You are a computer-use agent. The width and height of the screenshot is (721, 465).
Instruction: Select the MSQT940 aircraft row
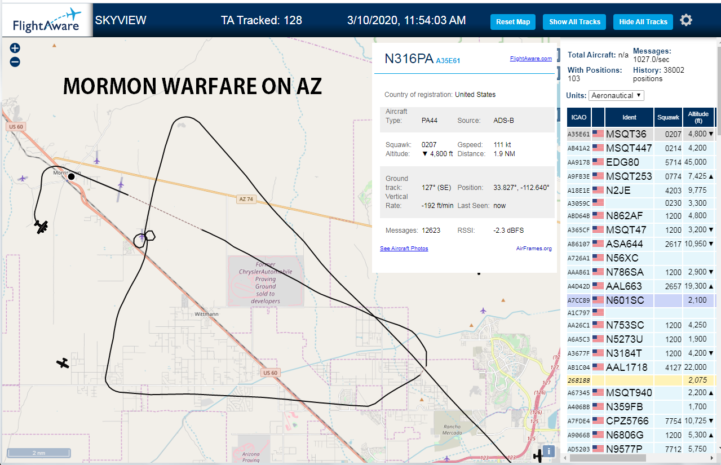[641, 392]
